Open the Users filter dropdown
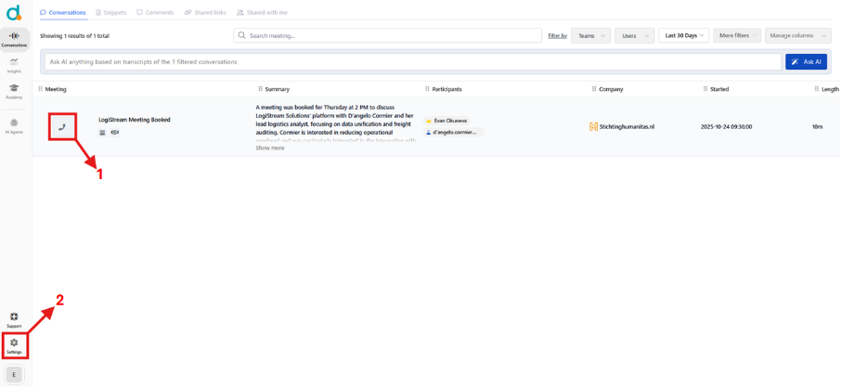 635,35
